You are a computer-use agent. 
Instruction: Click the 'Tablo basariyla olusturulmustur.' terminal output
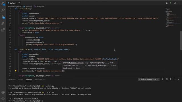click(x=24, y=99)
